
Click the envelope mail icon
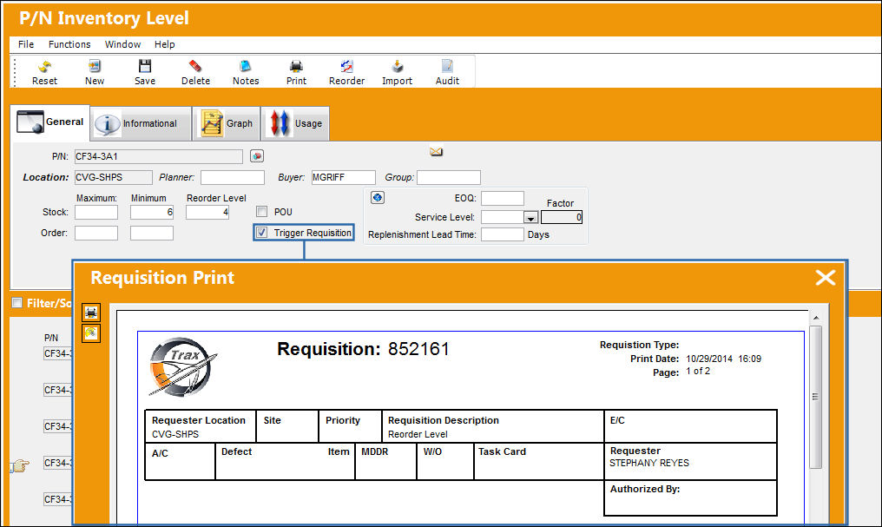[436, 151]
